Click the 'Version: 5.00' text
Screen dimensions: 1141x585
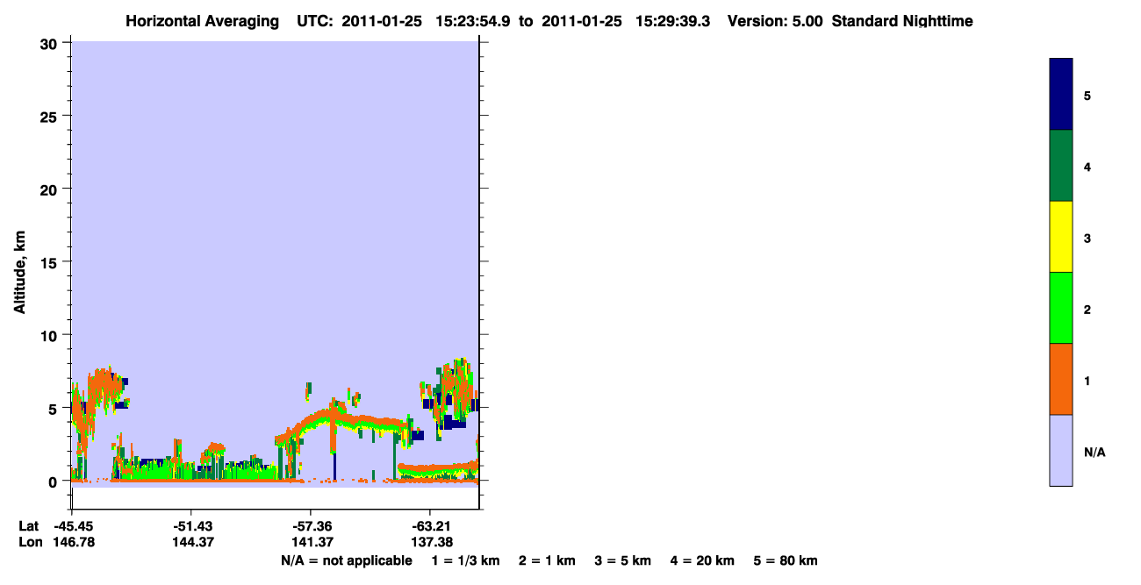click(x=775, y=21)
